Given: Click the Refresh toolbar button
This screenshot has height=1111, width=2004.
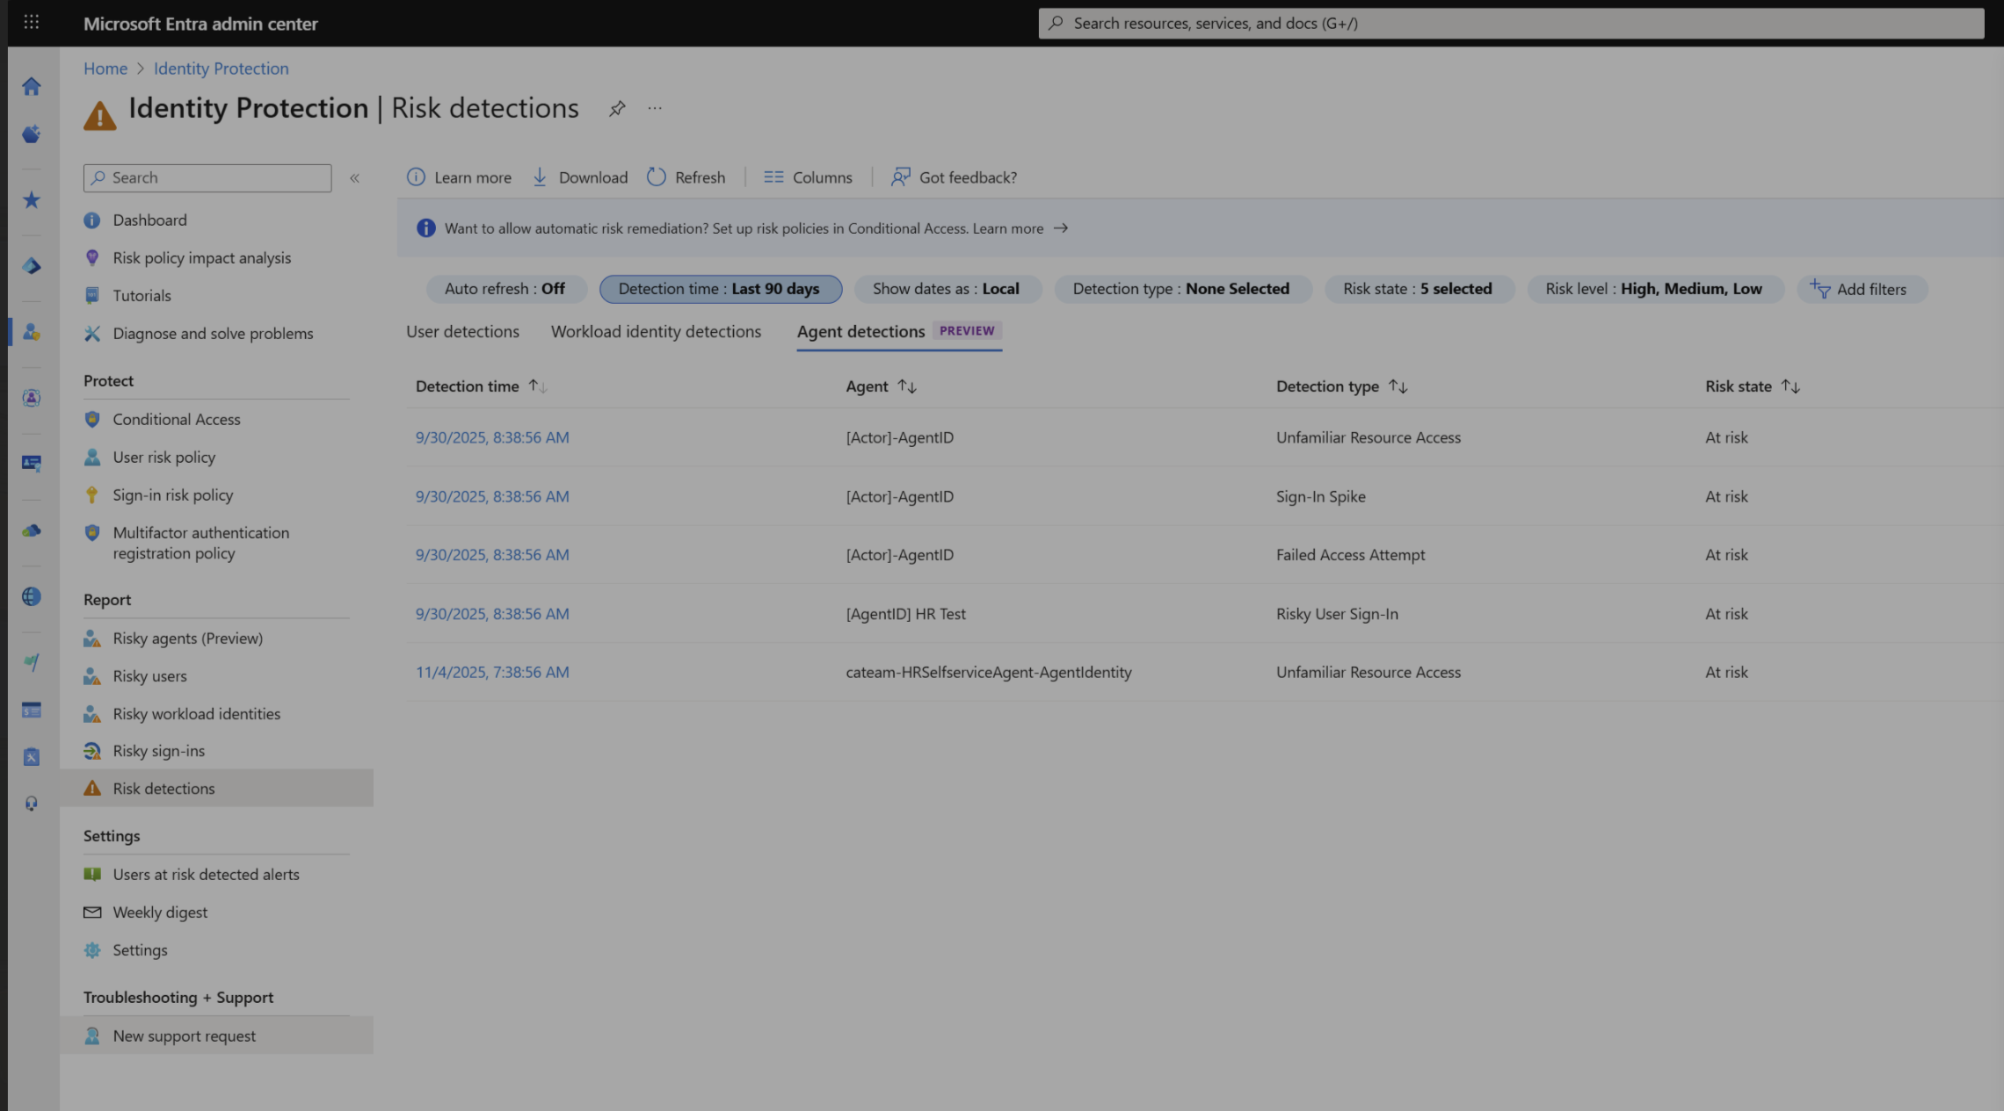Looking at the screenshot, I should 686,177.
